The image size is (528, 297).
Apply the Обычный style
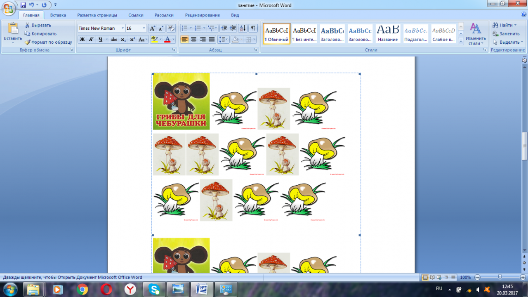coord(277,33)
